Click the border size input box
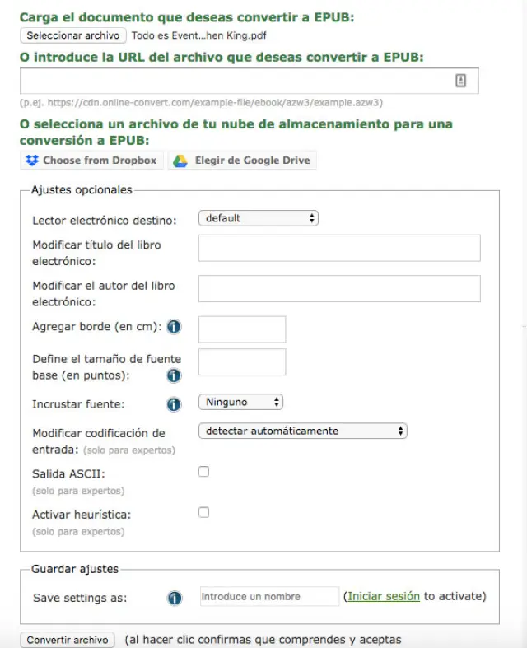Viewport: 527px width, 648px height. click(242, 329)
